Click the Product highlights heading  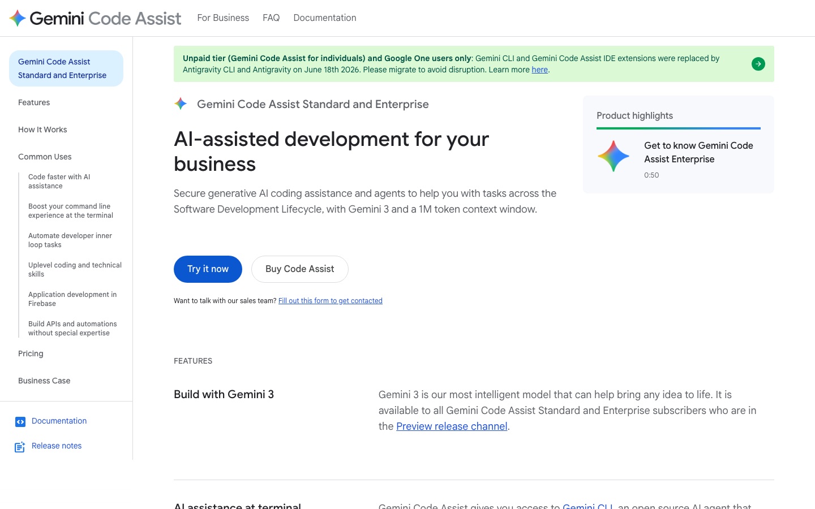(x=634, y=115)
